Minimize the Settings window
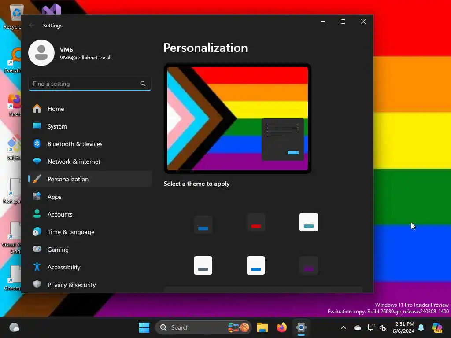451x338 pixels. tap(323, 22)
